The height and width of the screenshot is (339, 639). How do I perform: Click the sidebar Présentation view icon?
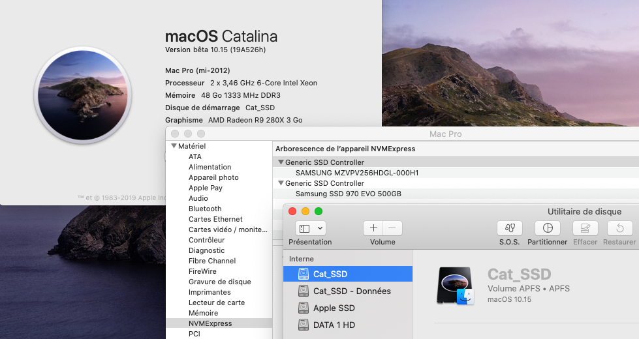coord(304,228)
